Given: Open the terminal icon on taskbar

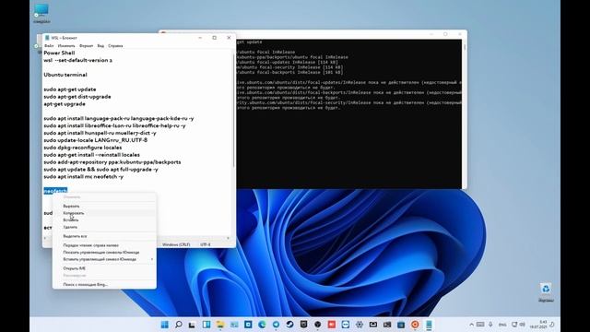Looking at the screenshot, I should tap(387, 325).
